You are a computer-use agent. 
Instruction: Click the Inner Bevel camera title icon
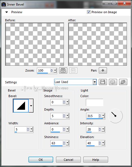click(4, 4)
